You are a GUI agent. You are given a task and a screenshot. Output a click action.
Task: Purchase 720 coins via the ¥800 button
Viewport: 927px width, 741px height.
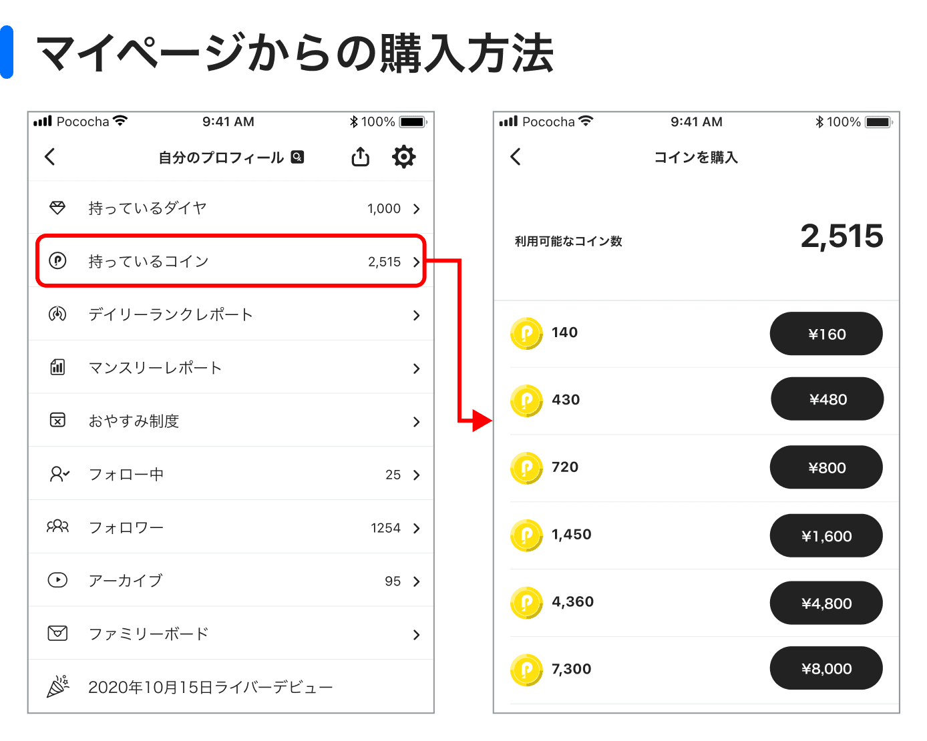[x=826, y=467]
